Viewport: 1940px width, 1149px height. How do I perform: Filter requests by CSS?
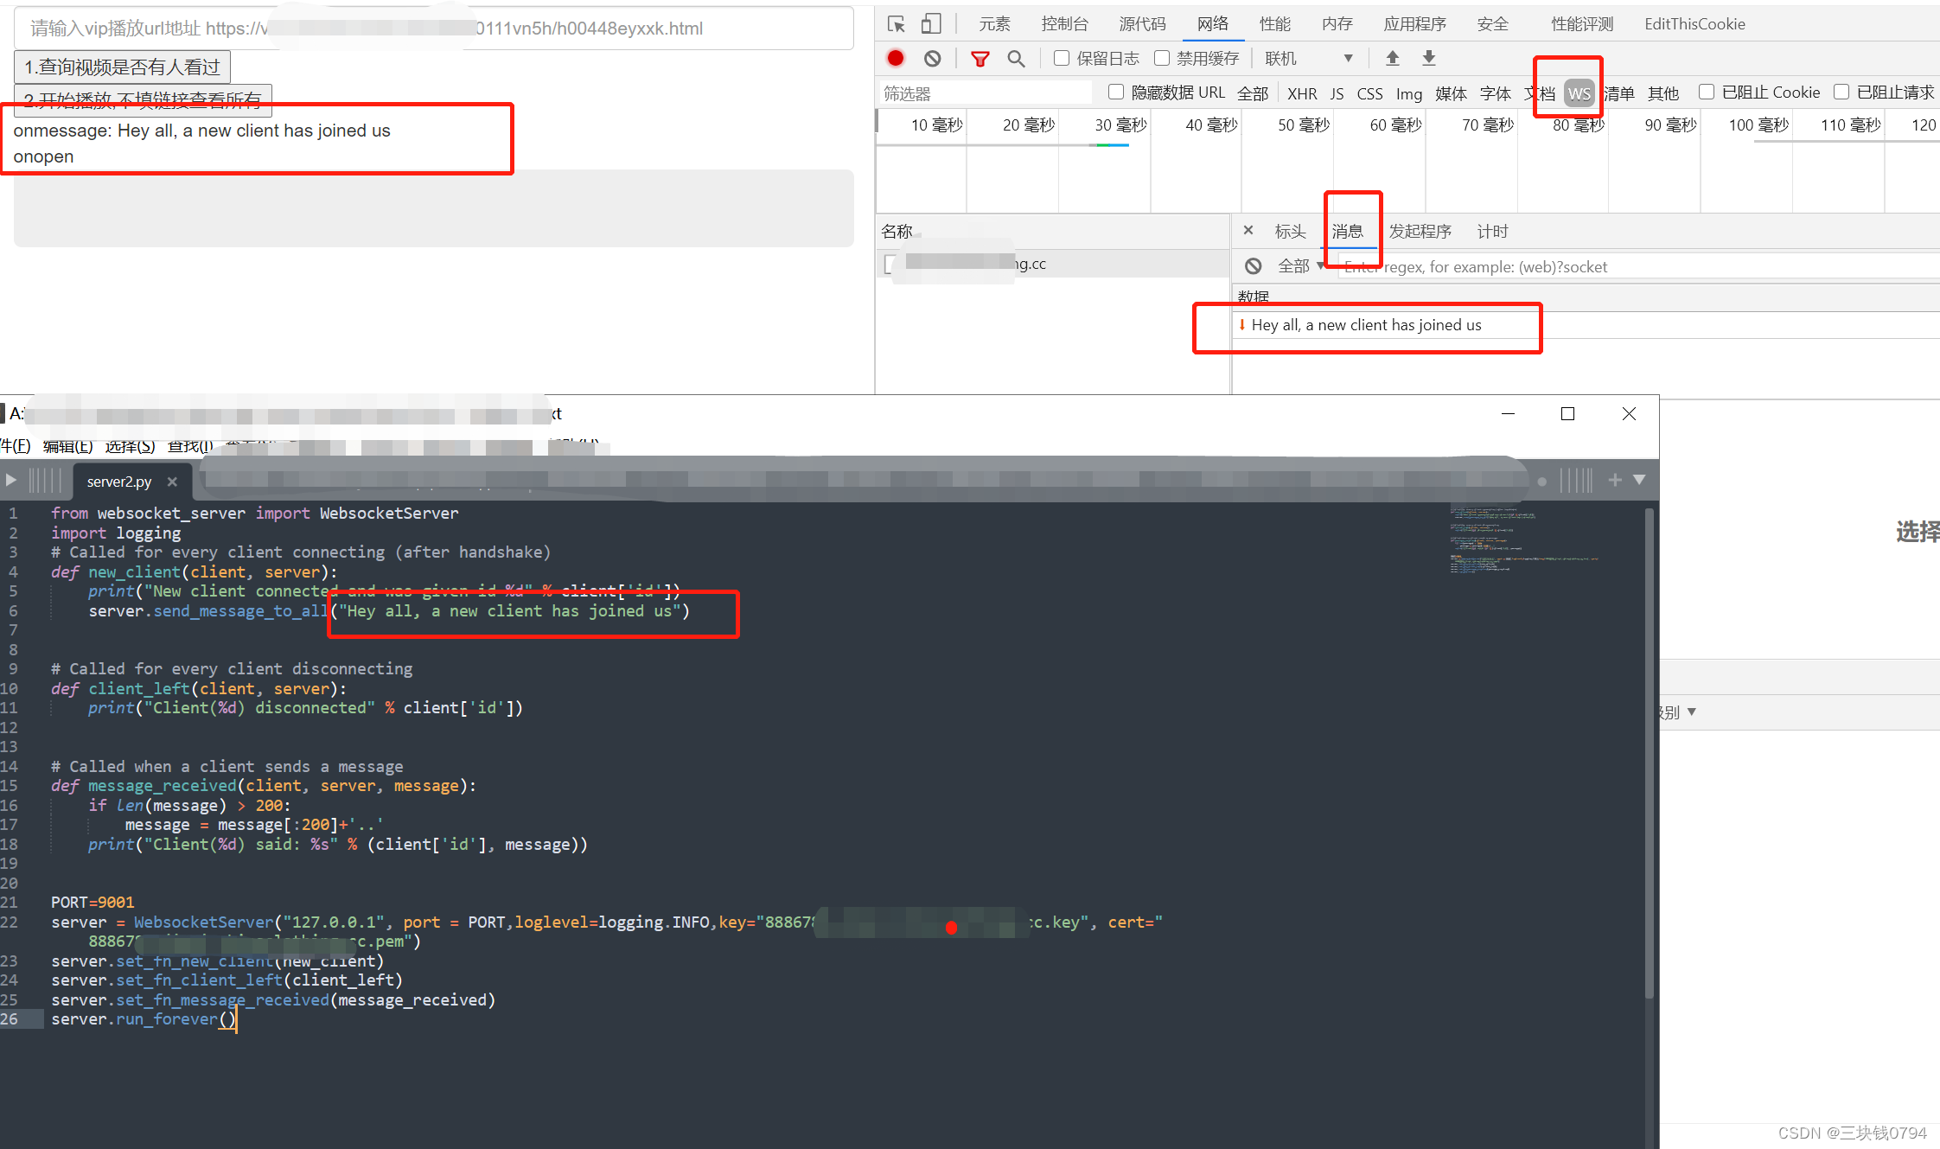[1369, 93]
